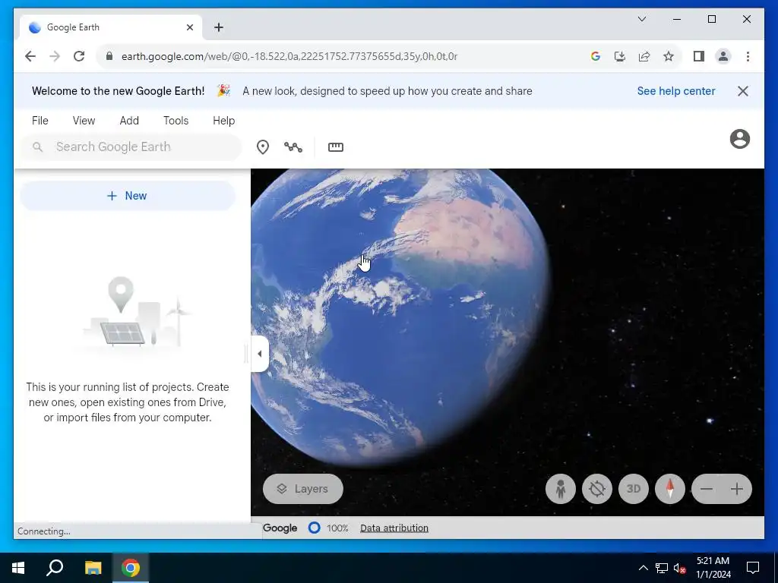
Task: View site info via the lock icon
Action: tap(109, 56)
